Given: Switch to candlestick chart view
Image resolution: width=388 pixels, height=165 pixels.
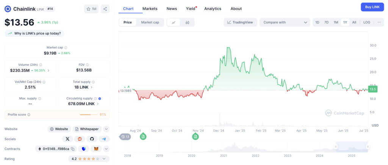Looking at the screenshot, I should pos(187,22).
